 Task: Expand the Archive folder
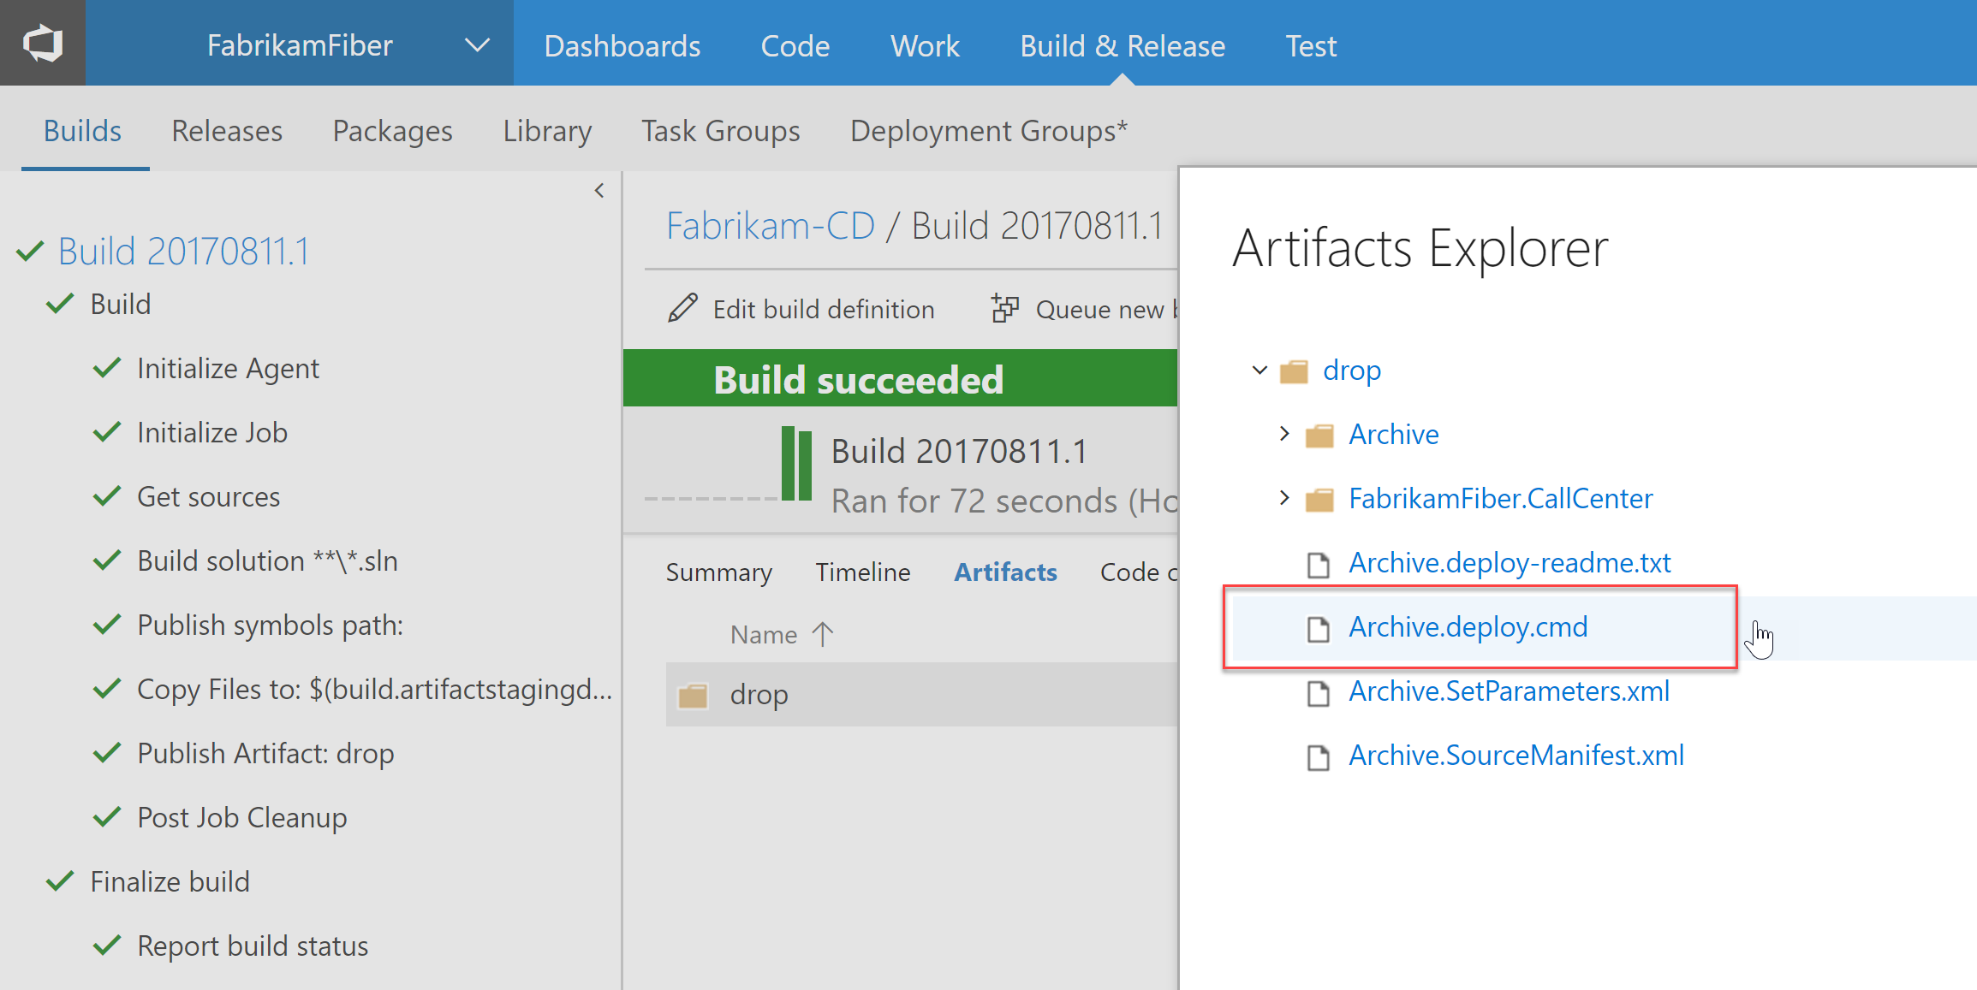tap(1284, 434)
